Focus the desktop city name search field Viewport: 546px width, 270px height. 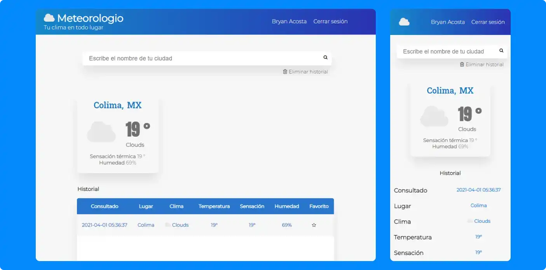coord(202,58)
